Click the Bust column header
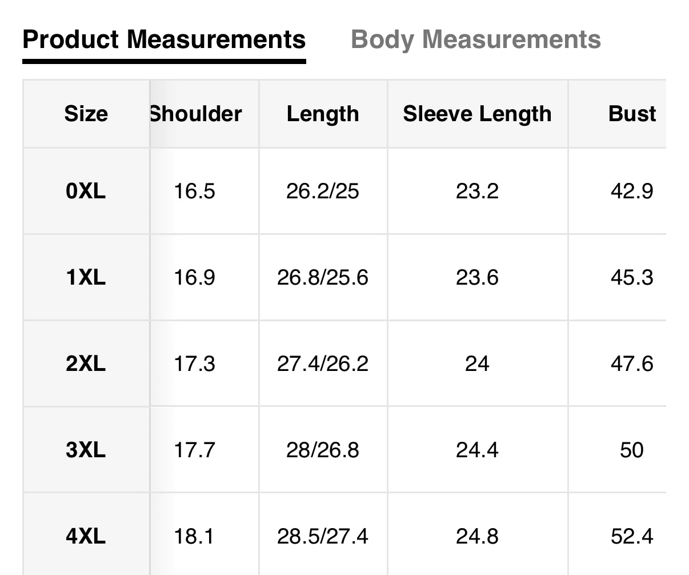The image size is (689, 575). pos(632,114)
